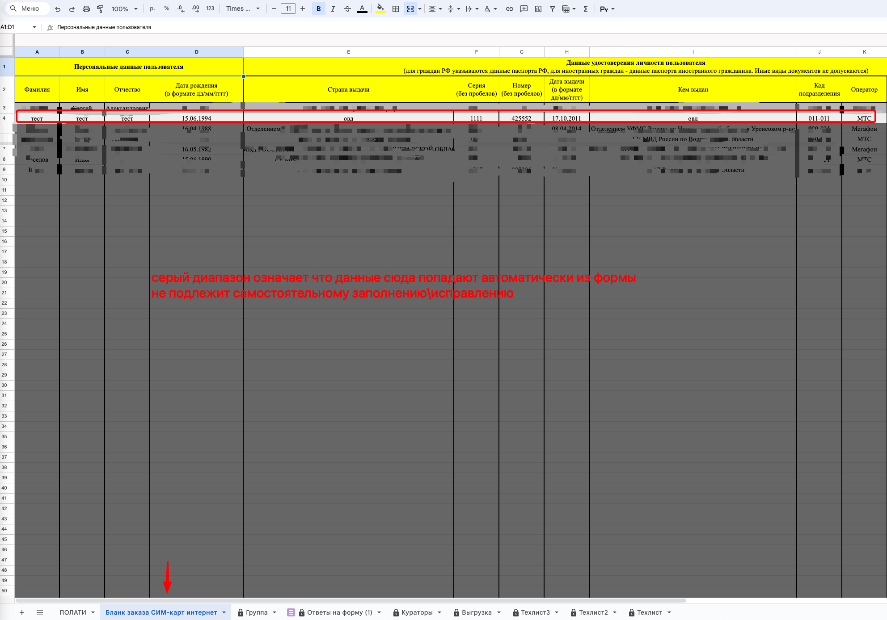
Task: Select the paint format tool
Action: click(100, 9)
